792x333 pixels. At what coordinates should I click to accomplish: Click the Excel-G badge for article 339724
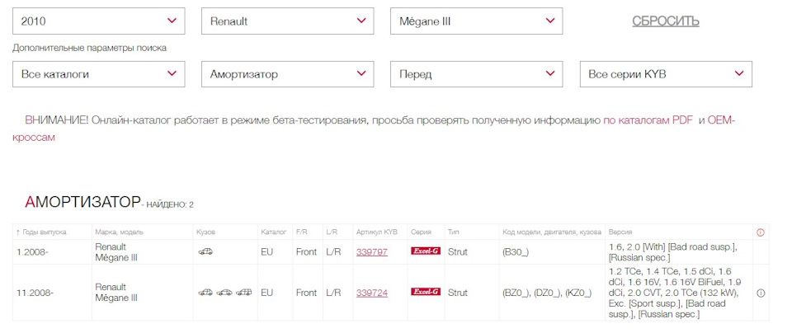tap(426, 292)
